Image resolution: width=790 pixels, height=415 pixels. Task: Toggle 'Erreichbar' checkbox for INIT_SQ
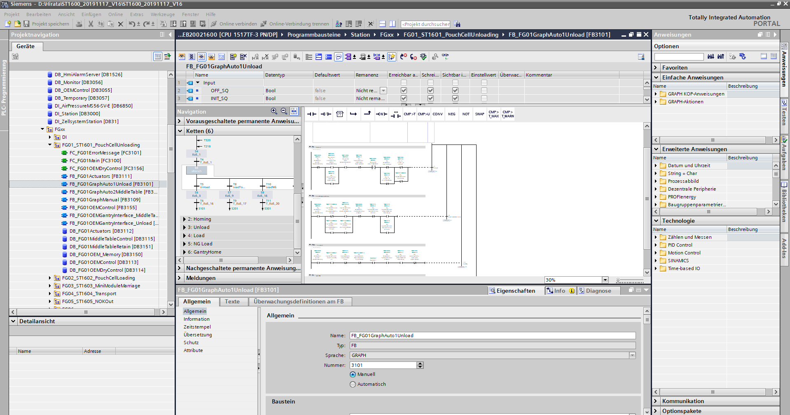(x=404, y=98)
